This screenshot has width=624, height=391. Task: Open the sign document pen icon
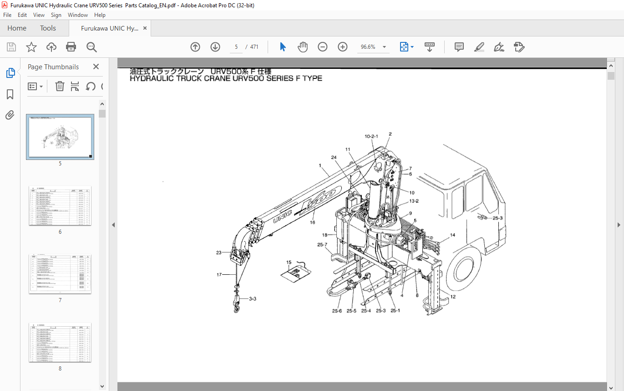point(499,47)
